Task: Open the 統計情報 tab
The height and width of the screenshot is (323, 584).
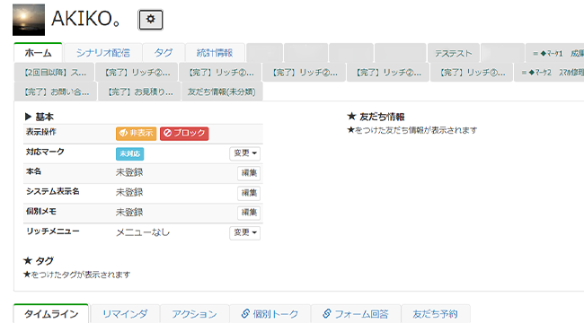Action: click(215, 53)
